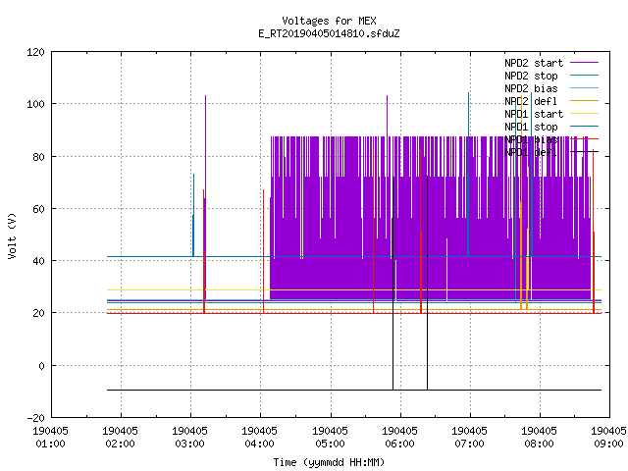
Task: Click the black NPD1 defl legend line
Action: tap(584, 152)
